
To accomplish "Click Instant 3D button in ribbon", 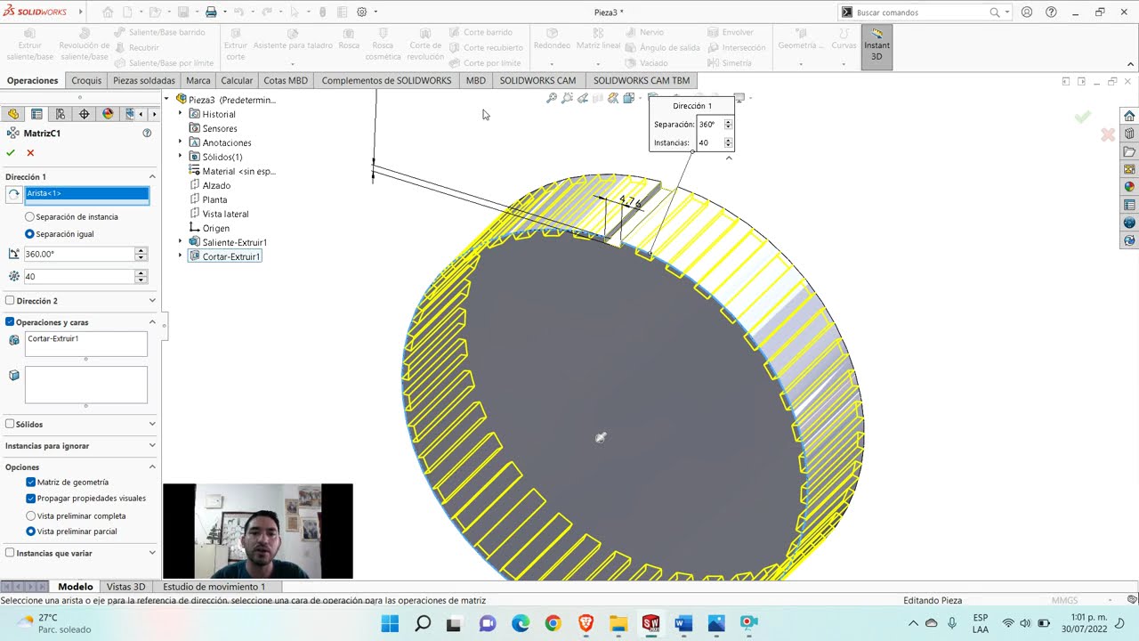I will point(876,45).
